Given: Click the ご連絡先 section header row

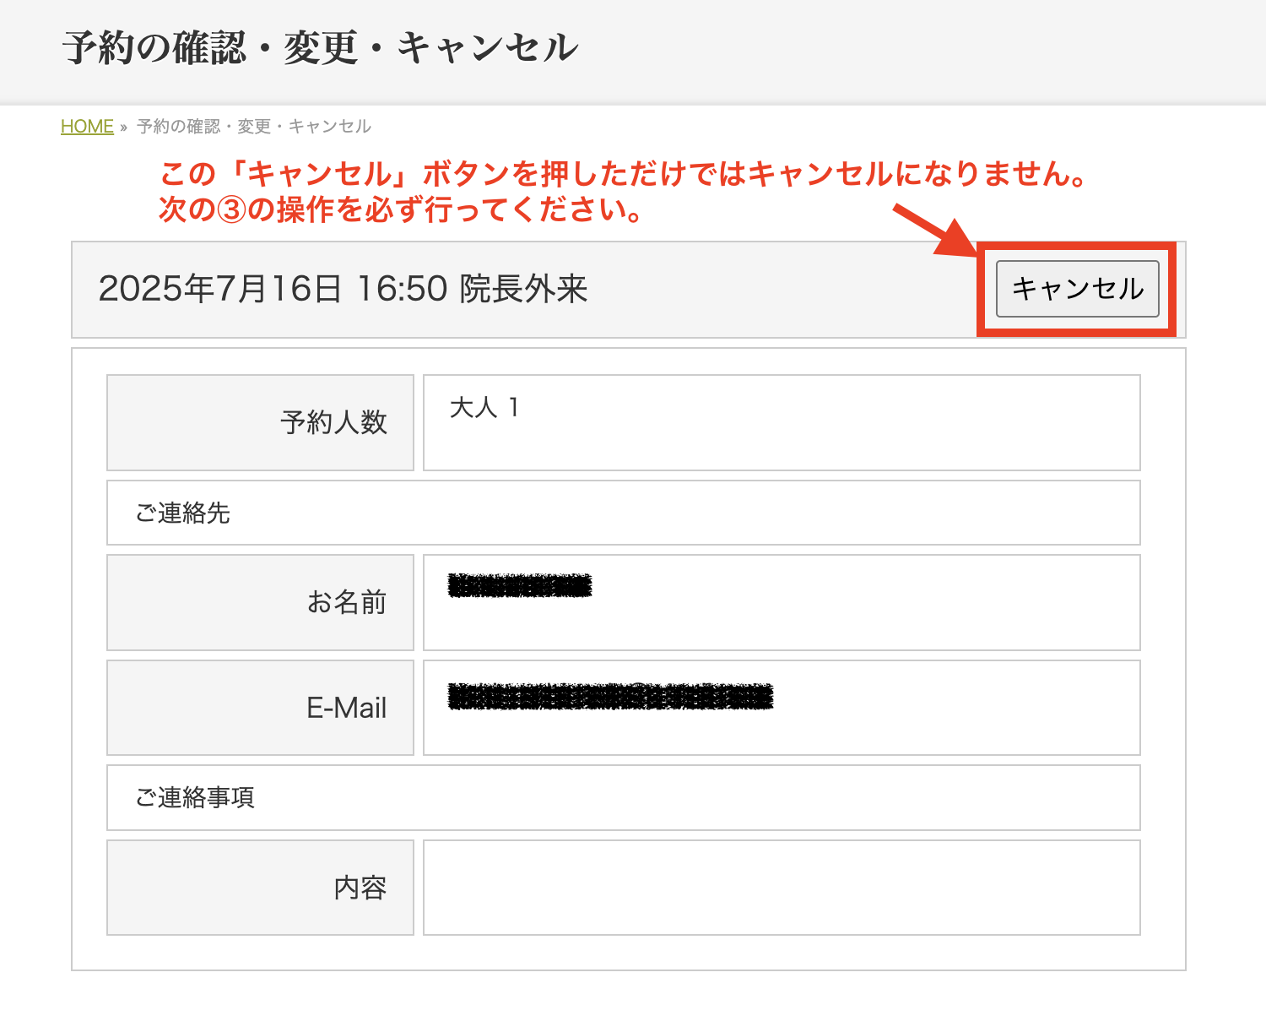Looking at the screenshot, I should pyautogui.click(x=624, y=513).
